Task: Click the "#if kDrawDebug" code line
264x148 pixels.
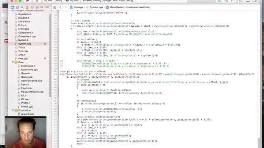Action: [x=86, y=101]
